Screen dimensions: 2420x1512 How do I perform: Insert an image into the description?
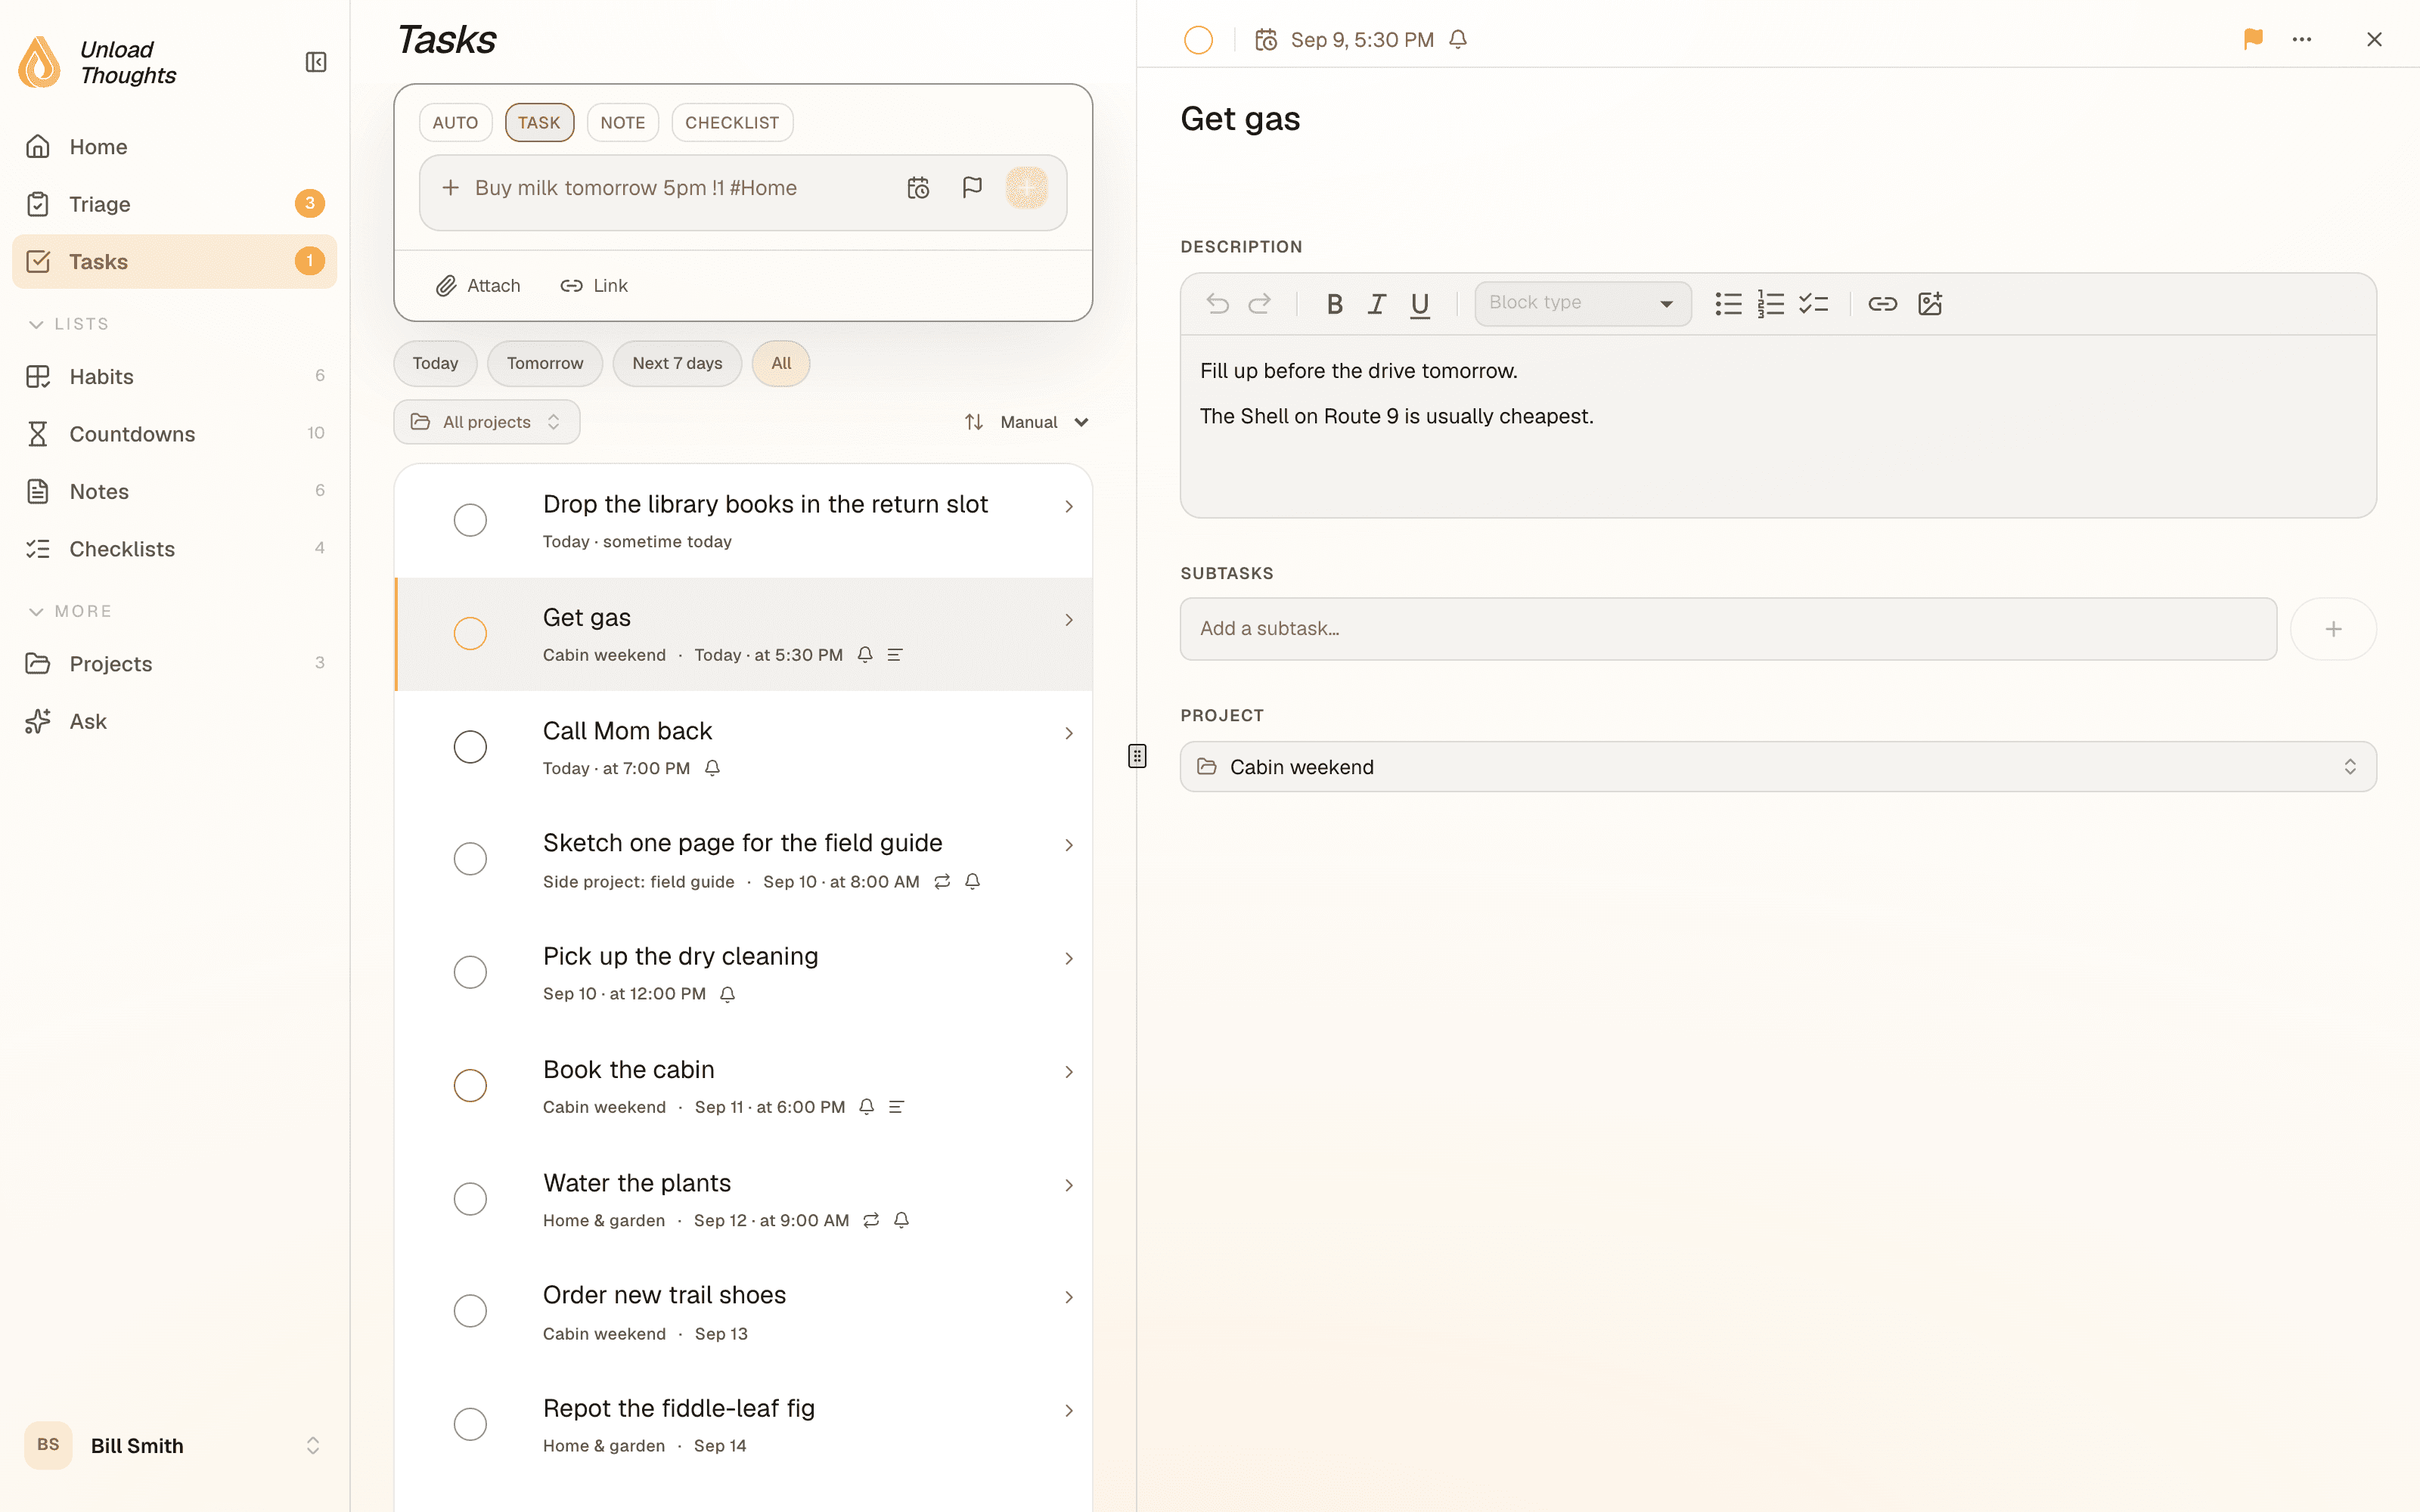pyautogui.click(x=1930, y=303)
